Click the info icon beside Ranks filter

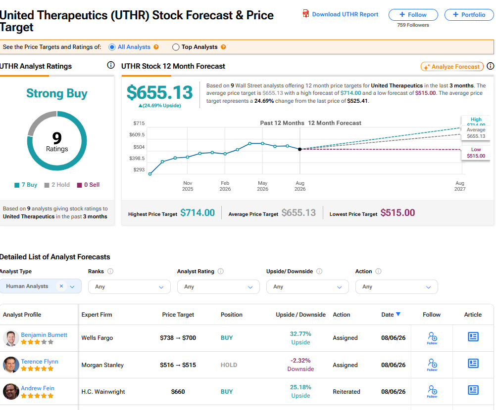point(110,271)
